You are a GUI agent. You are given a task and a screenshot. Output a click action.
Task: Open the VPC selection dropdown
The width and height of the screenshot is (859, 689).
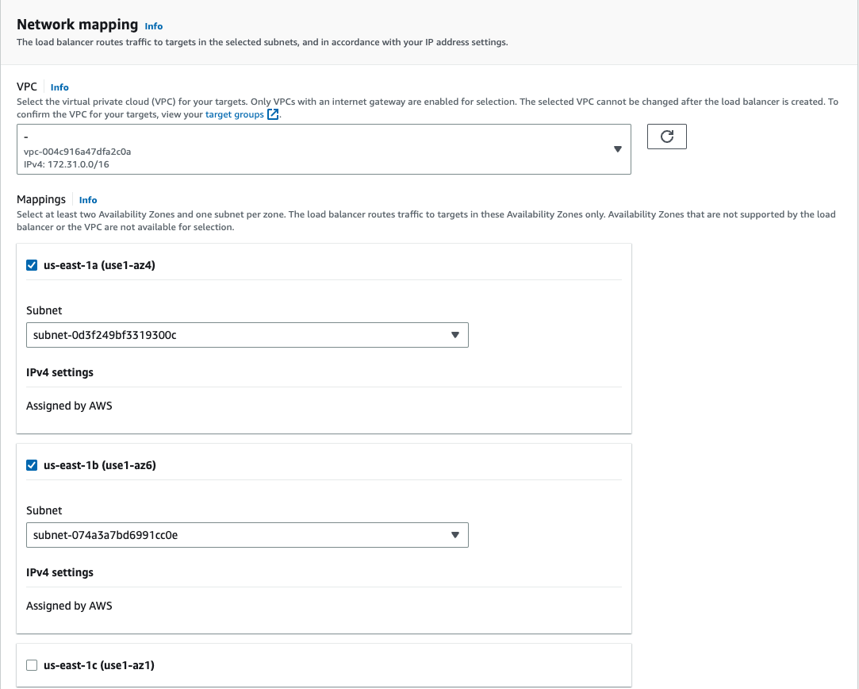tap(317, 149)
